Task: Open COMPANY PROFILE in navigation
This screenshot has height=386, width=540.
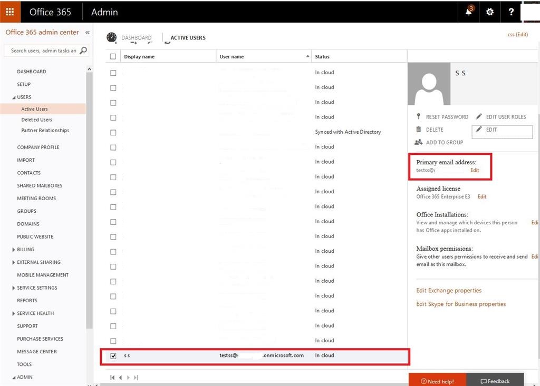Action: pos(38,147)
